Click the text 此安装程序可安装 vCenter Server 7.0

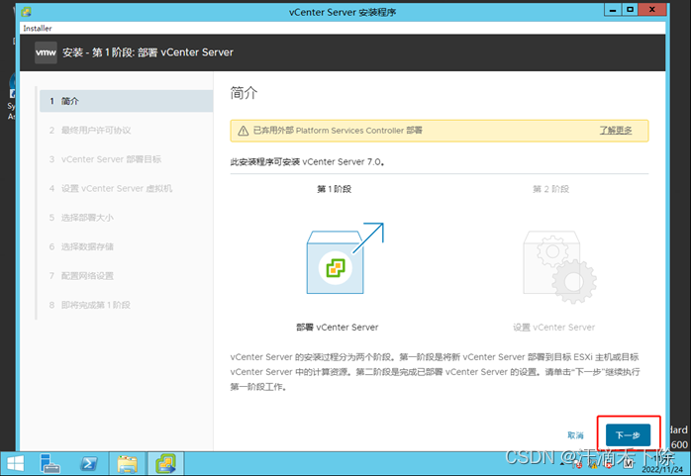click(307, 162)
